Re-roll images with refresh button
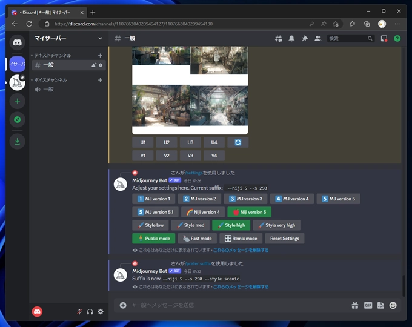412x327 pixels. click(x=238, y=142)
